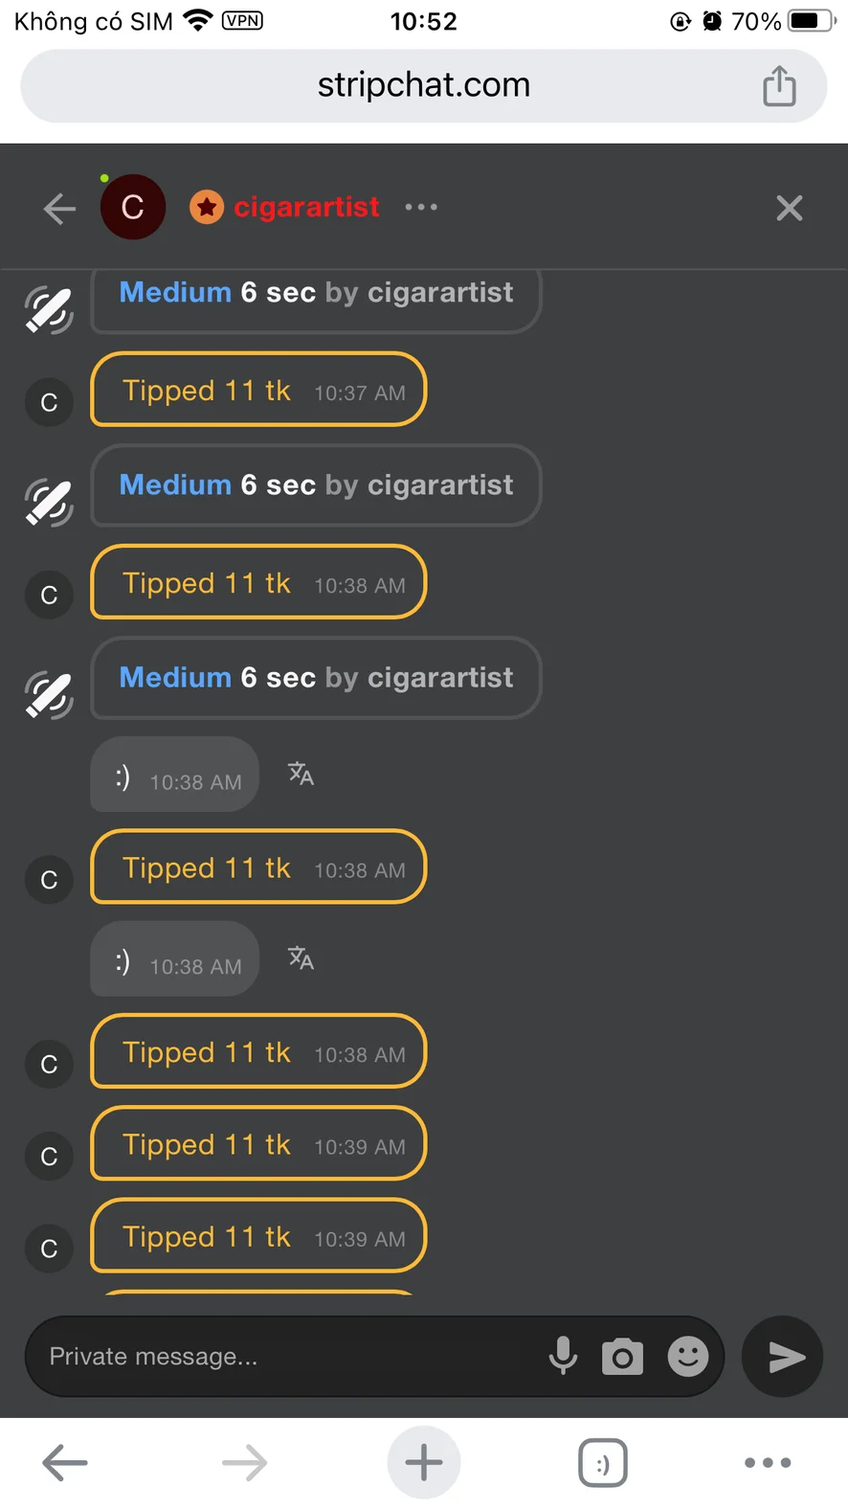848x1508 pixels.
Task: Tap the stripchat.com address bar
Action: (x=423, y=85)
